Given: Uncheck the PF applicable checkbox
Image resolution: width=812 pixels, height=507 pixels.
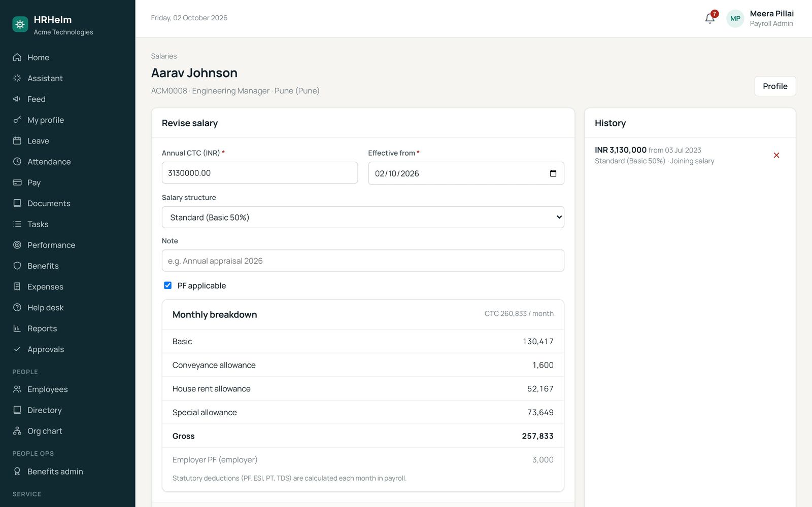Looking at the screenshot, I should pos(167,285).
